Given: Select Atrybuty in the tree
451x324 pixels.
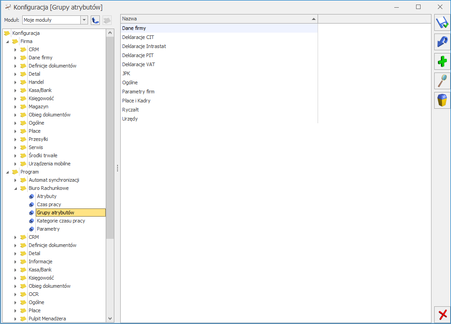Looking at the screenshot, I should pos(47,196).
